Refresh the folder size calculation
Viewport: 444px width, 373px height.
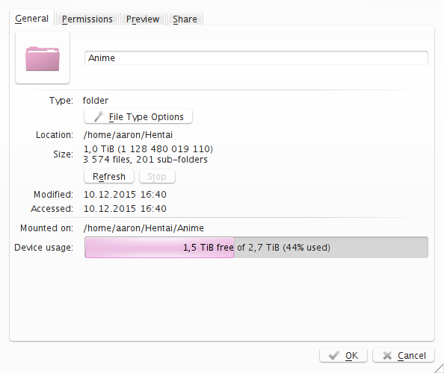pyautogui.click(x=109, y=177)
